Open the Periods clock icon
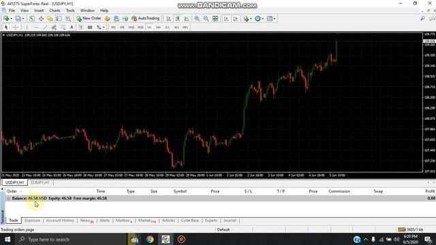This screenshot has height=245, width=436. 258,18
